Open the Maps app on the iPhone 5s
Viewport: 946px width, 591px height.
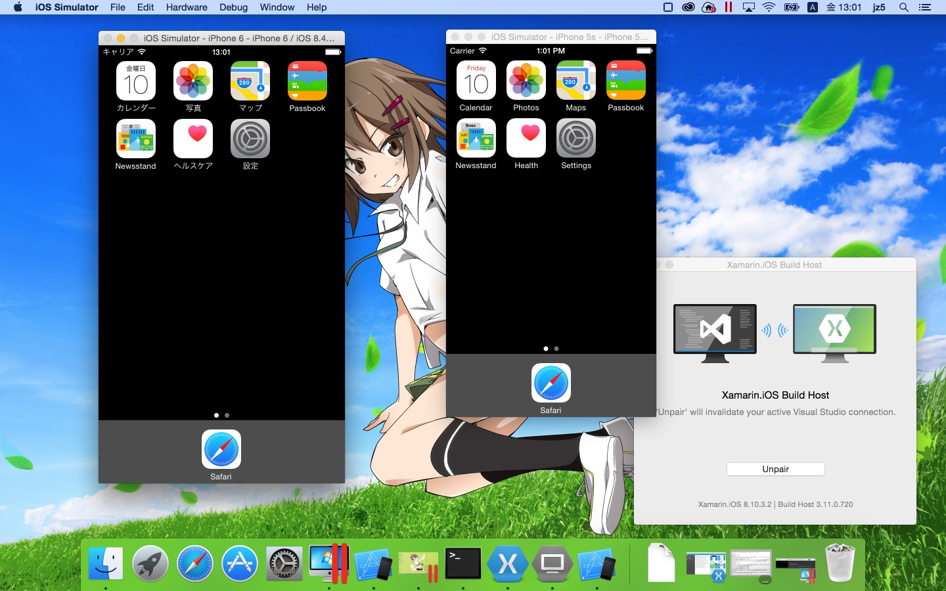pos(575,81)
